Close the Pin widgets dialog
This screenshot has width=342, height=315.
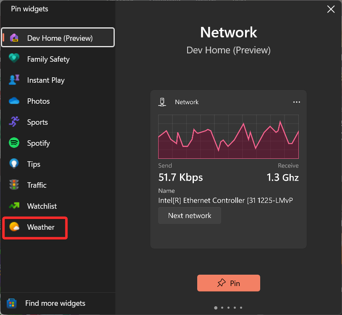coord(331,9)
